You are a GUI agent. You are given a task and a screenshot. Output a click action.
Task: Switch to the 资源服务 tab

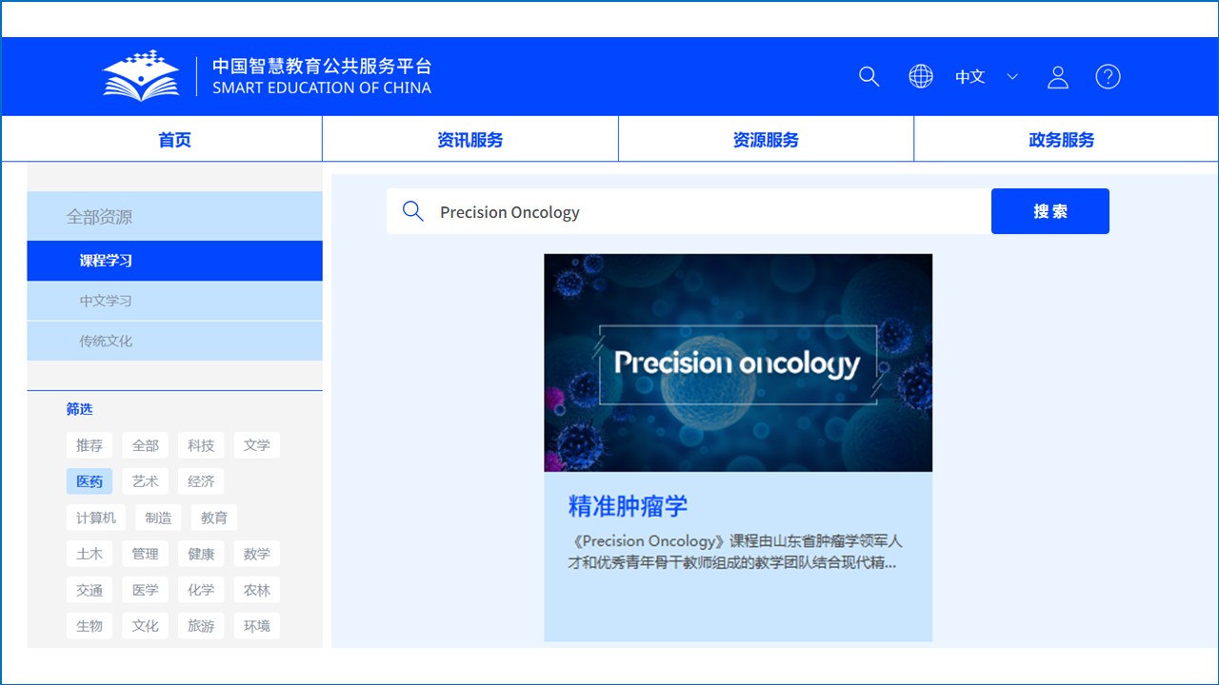point(766,140)
